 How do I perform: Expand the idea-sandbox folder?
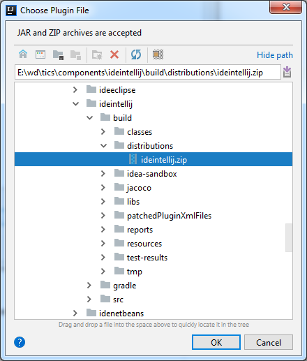pyautogui.click(x=103, y=174)
